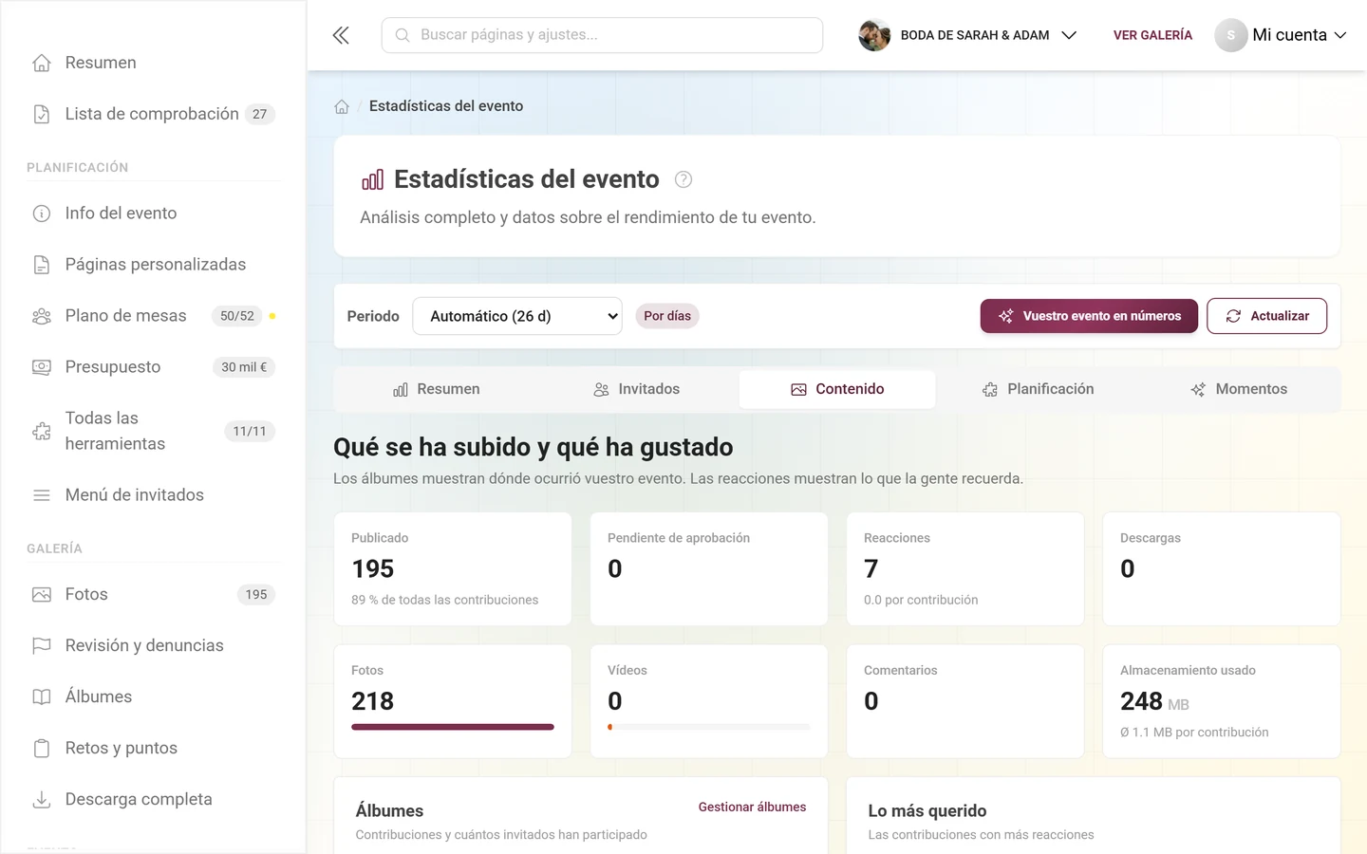Open the Periodo dropdown Automático (26 d)

pyautogui.click(x=517, y=316)
